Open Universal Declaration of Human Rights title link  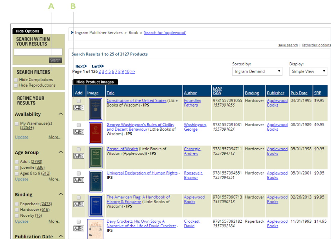click(142, 173)
